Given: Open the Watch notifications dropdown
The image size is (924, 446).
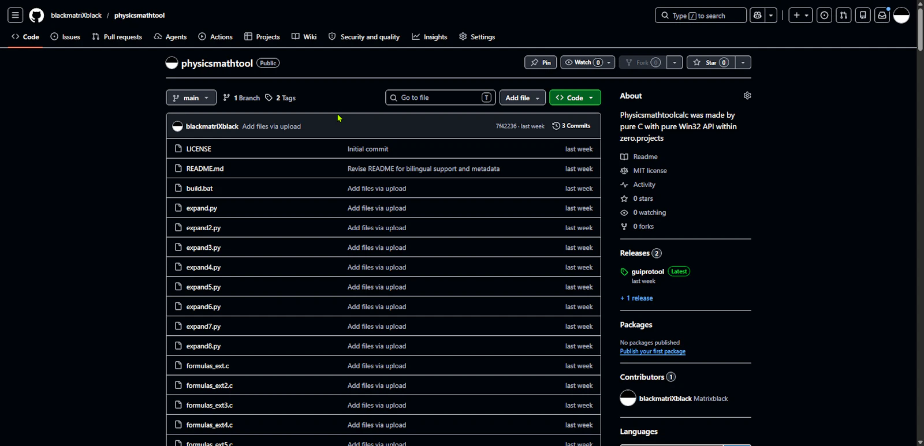Looking at the screenshot, I should pos(587,62).
